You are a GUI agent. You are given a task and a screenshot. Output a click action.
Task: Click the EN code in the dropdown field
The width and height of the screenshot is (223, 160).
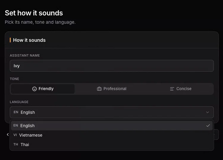pyautogui.click(x=16, y=112)
